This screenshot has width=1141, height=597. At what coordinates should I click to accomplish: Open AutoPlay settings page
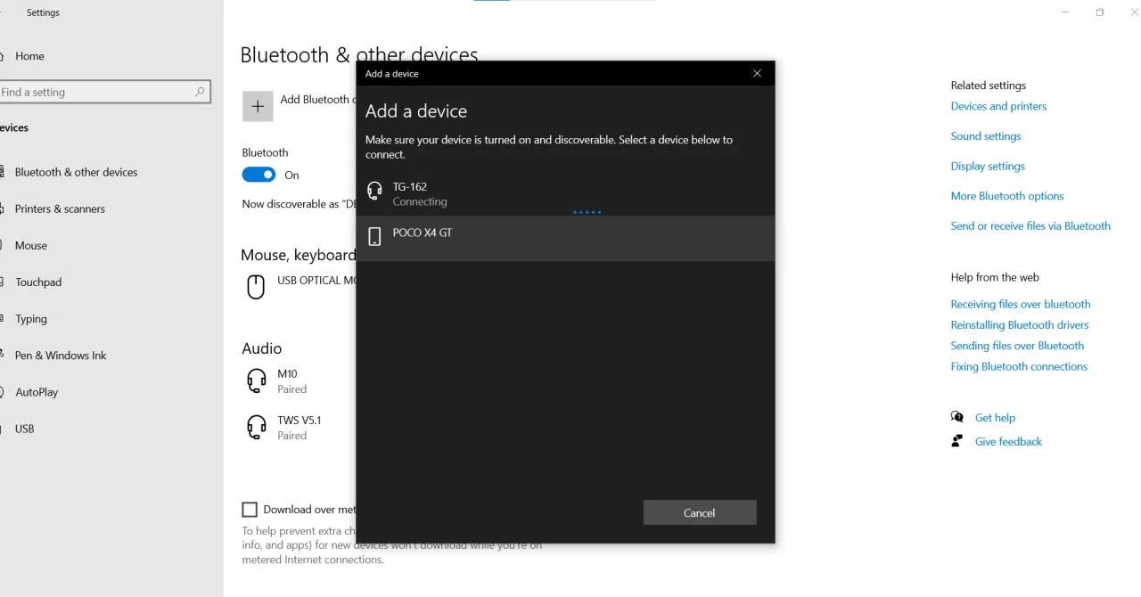pos(37,391)
